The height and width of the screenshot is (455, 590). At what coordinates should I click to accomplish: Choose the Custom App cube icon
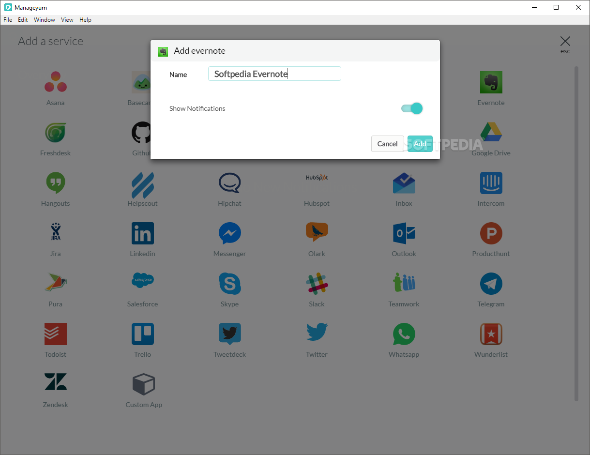tap(144, 384)
